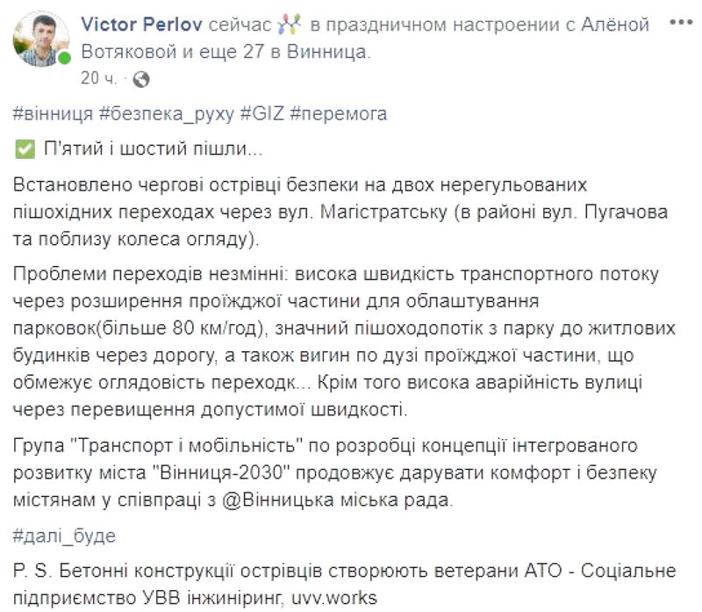Open the #далі_буде hashtag
The height and width of the screenshot is (612, 702).
pyautogui.click(x=64, y=536)
